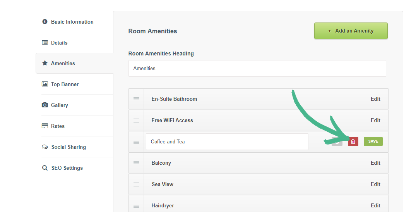This screenshot has width=416, height=212.
Task: Open the Basic Information section
Action: (x=72, y=22)
